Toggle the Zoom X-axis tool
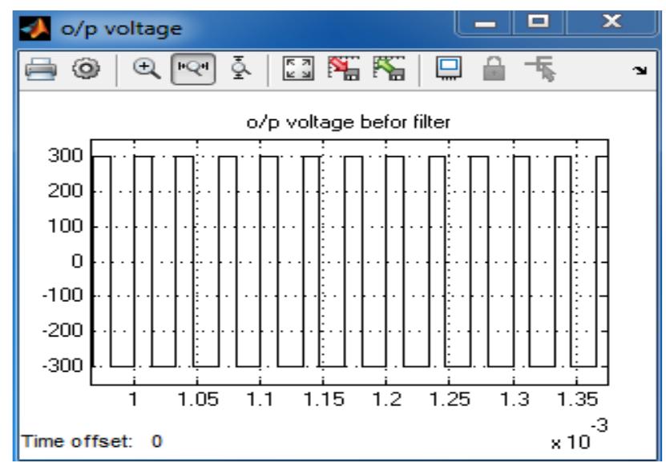Image resolution: width=666 pixels, height=471 pixels. [x=193, y=68]
